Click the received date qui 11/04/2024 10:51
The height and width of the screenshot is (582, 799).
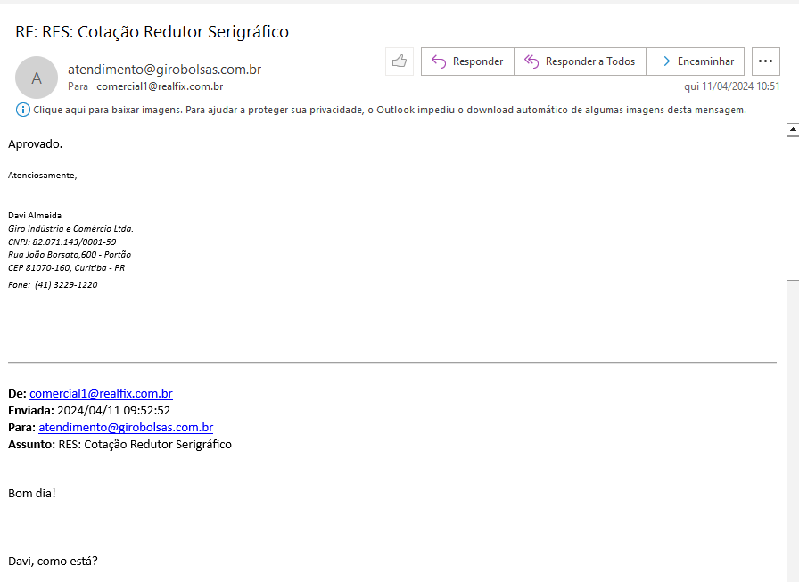[x=731, y=86]
